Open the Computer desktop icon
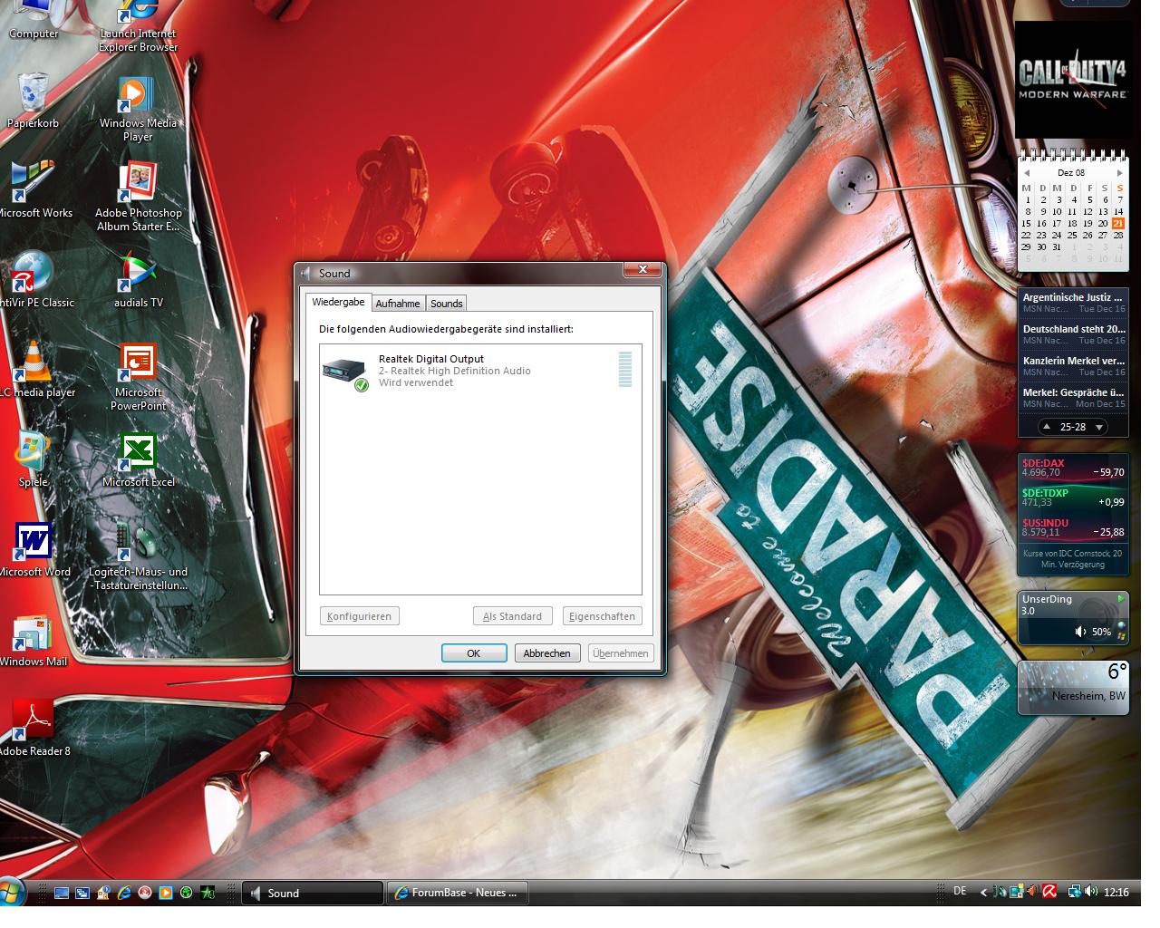Viewport: 1160px width, 928px height. 33,20
